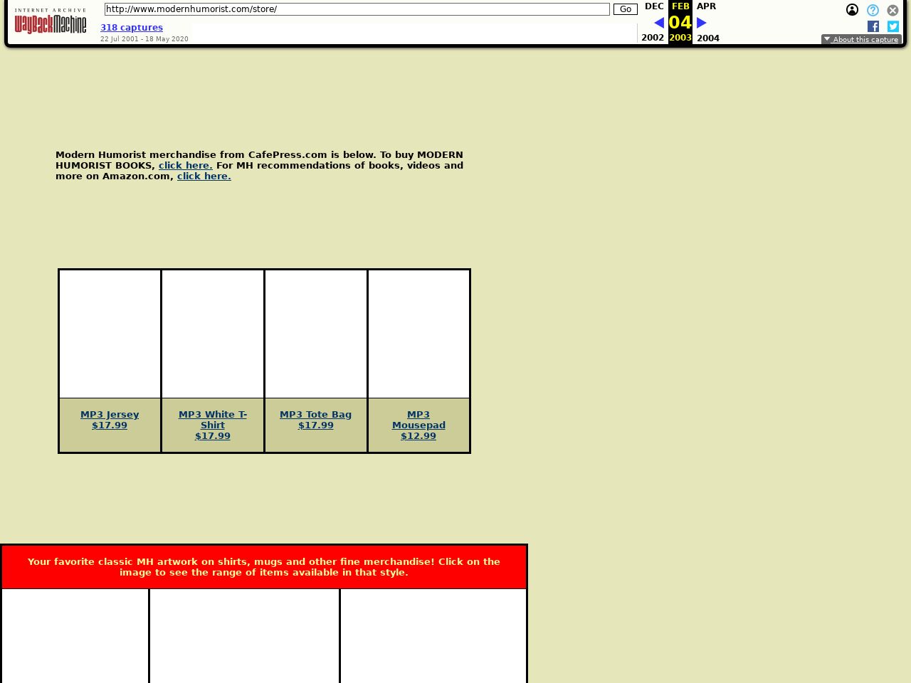This screenshot has width=911, height=683.
Task: Open the Wayback help icon
Action: pos(873,10)
